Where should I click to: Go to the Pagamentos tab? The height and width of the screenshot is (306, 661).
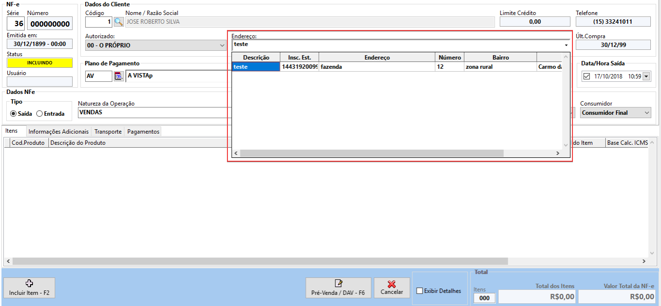pyautogui.click(x=143, y=132)
